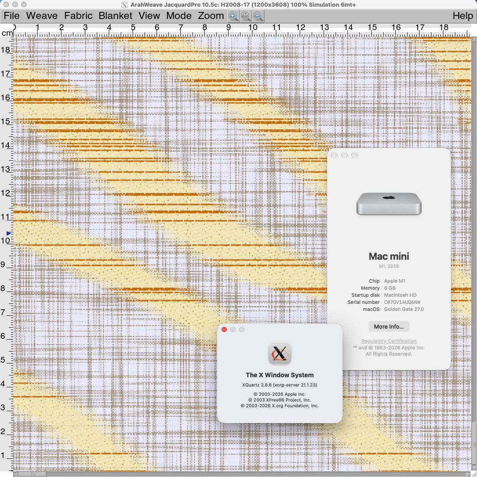Image resolution: width=477 pixels, height=477 pixels.
Task: Click the zoom out magnifier icon
Action: (258, 16)
